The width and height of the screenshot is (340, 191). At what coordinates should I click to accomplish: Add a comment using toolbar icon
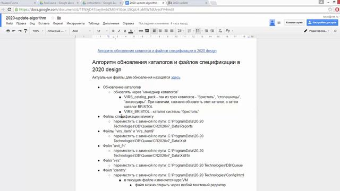tap(147, 31)
